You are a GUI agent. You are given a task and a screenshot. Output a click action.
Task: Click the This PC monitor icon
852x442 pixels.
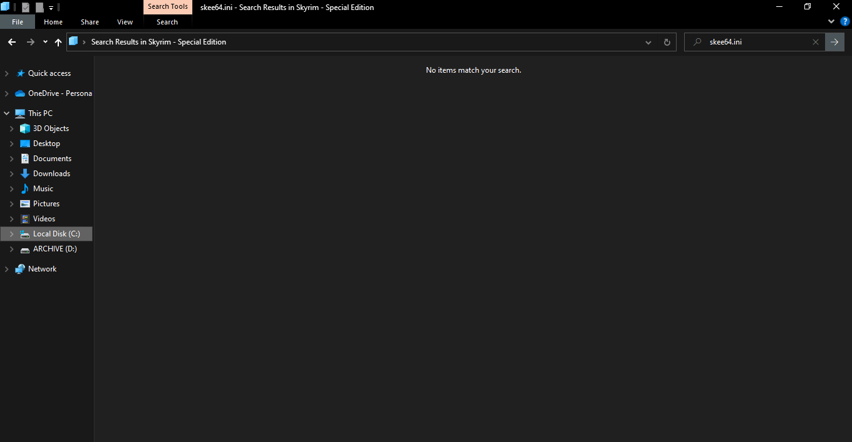click(20, 113)
